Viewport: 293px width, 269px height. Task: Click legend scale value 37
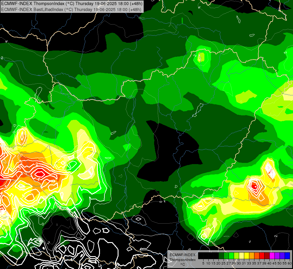tap(259, 263)
